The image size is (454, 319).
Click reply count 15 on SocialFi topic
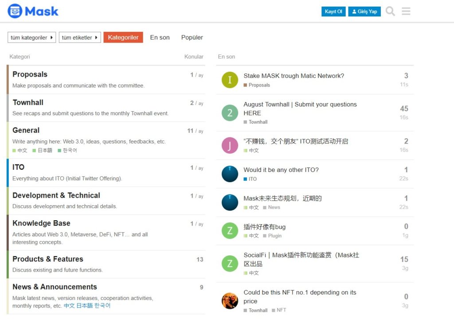point(404,259)
